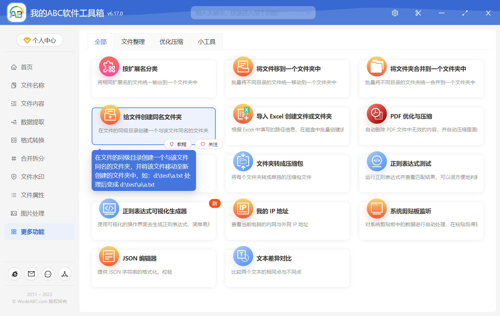
Task: Click the 系统剪贴板监听 monitor icon
Action: (376, 209)
